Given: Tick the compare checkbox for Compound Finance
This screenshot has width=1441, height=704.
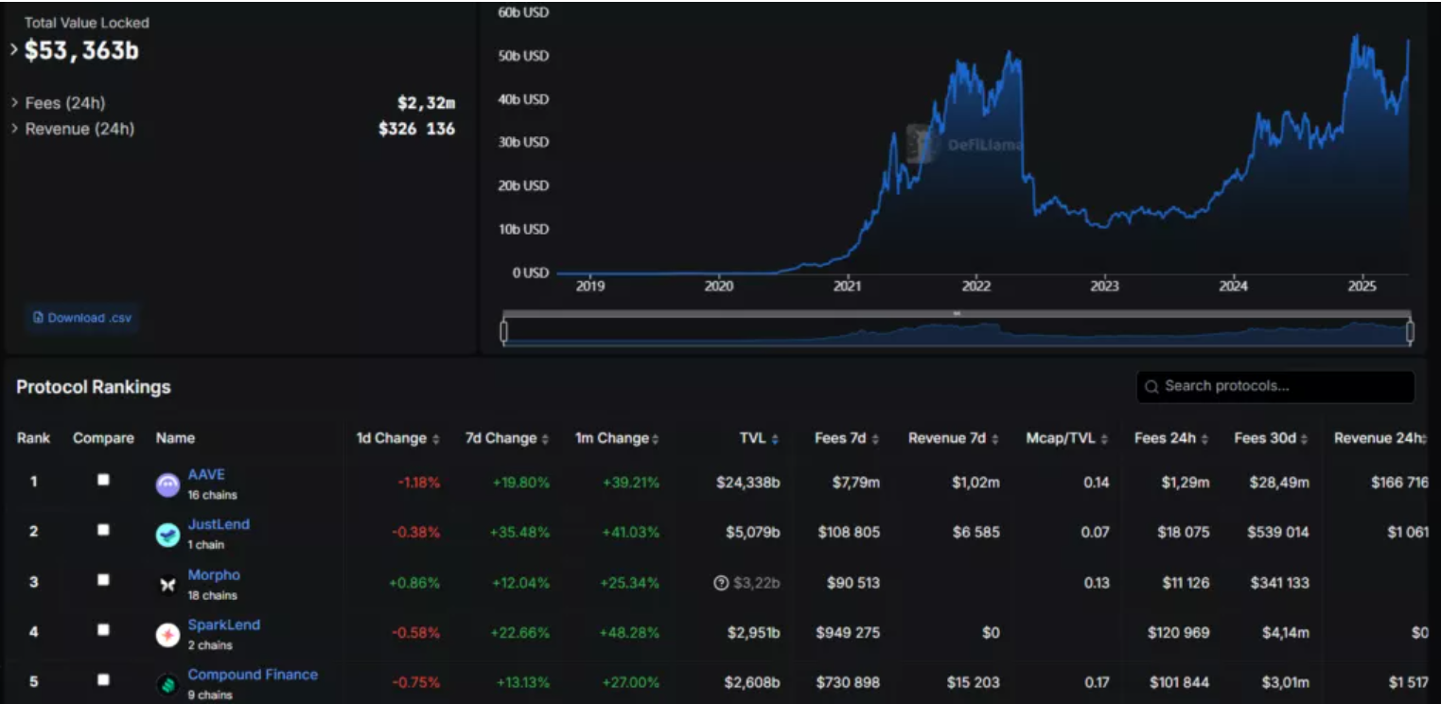Looking at the screenshot, I should 103,679.
